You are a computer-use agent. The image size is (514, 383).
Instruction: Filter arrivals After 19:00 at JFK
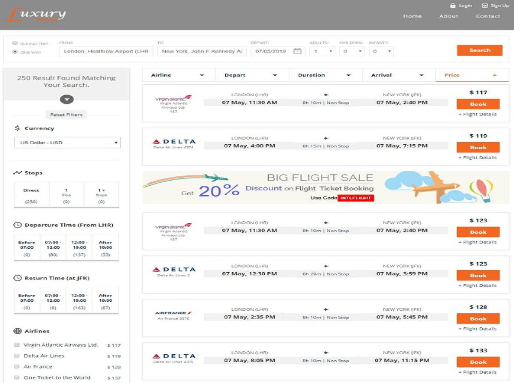[x=105, y=300]
